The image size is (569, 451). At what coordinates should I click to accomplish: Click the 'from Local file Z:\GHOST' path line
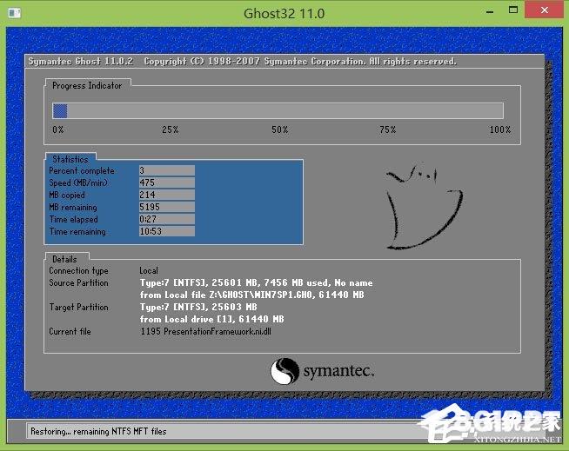[251, 295]
